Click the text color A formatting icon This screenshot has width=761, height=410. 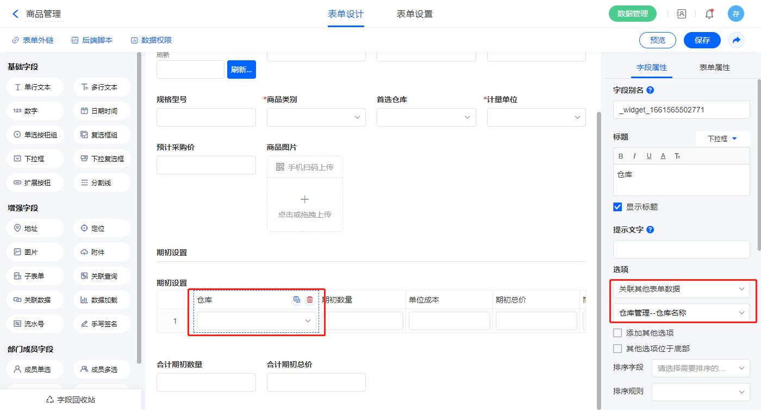click(x=663, y=156)
